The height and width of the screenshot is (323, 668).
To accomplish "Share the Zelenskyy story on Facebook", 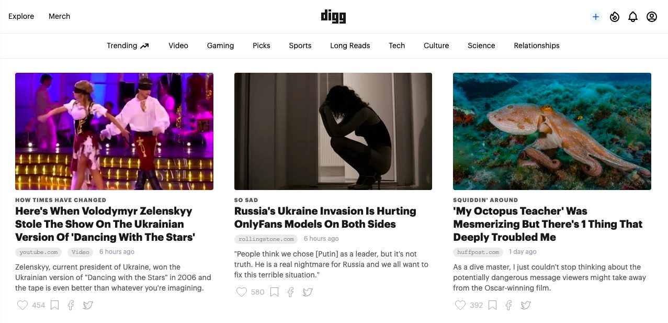I will [x=71, y=305].
